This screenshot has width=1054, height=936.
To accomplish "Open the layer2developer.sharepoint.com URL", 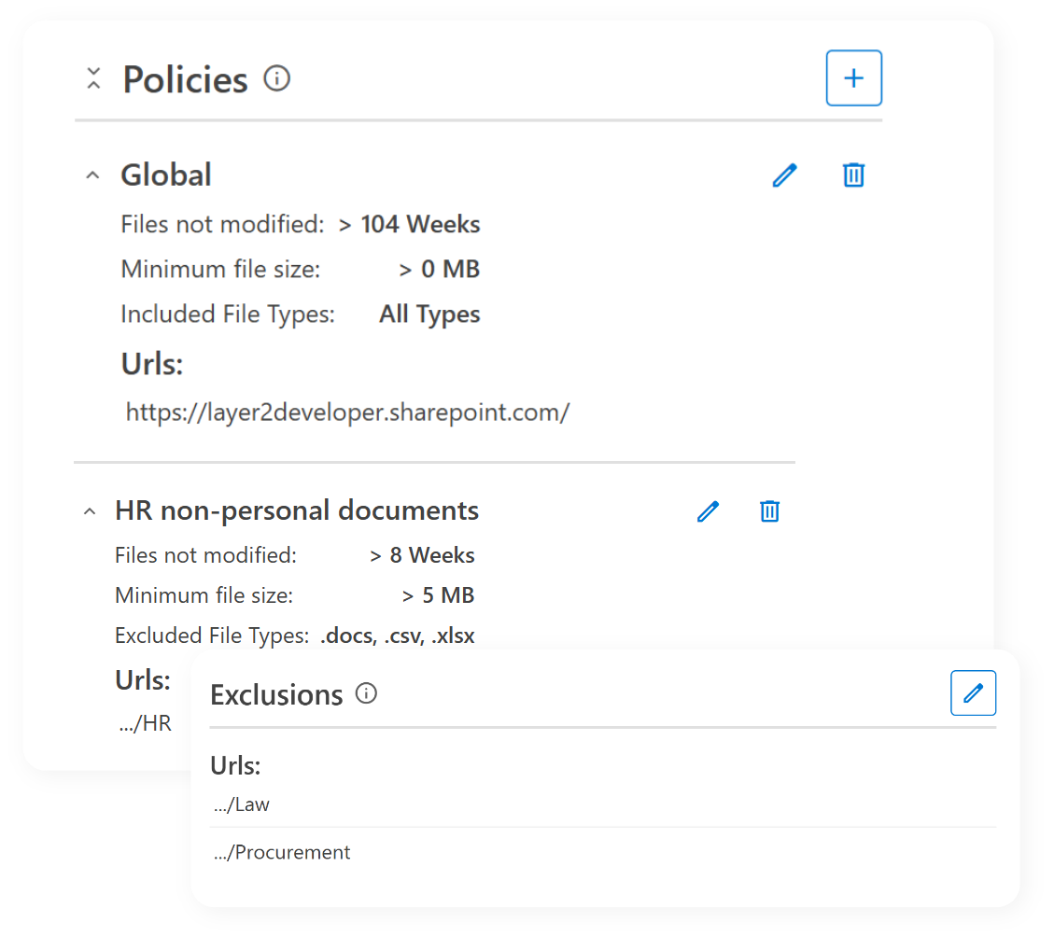I will [347, 411].
